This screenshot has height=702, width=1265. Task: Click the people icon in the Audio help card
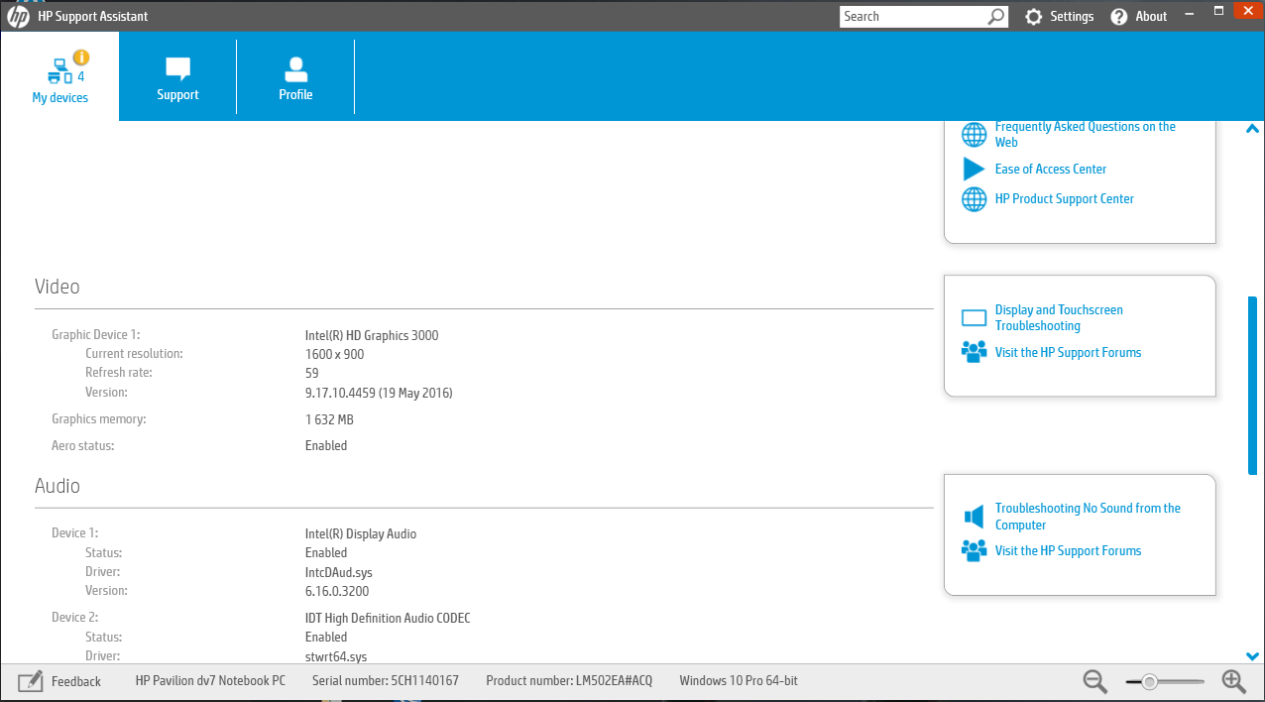tap(975, 550)
